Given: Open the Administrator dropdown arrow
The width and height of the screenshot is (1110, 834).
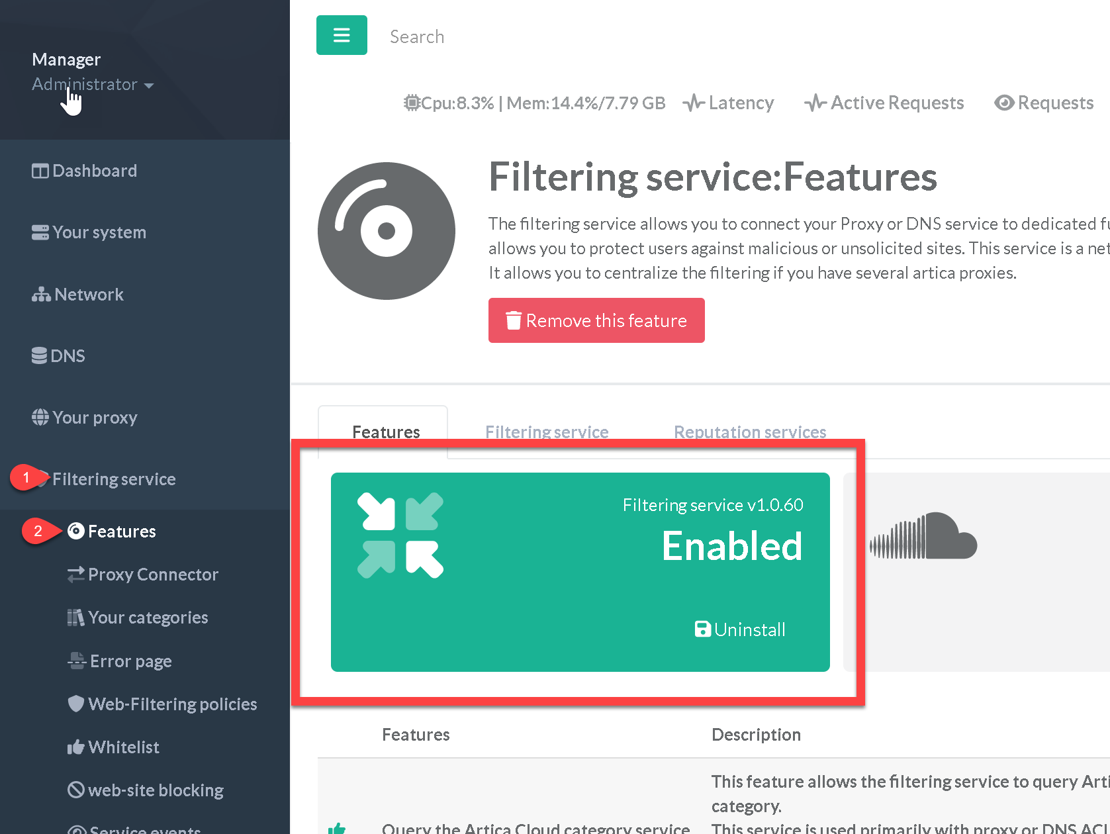Looking at the screenshot, I should pos(149,85).
